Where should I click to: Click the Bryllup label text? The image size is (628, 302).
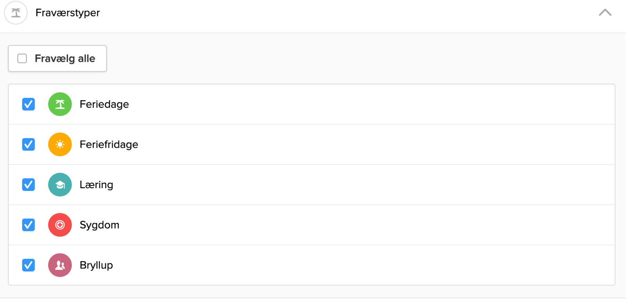coord(96,265)
